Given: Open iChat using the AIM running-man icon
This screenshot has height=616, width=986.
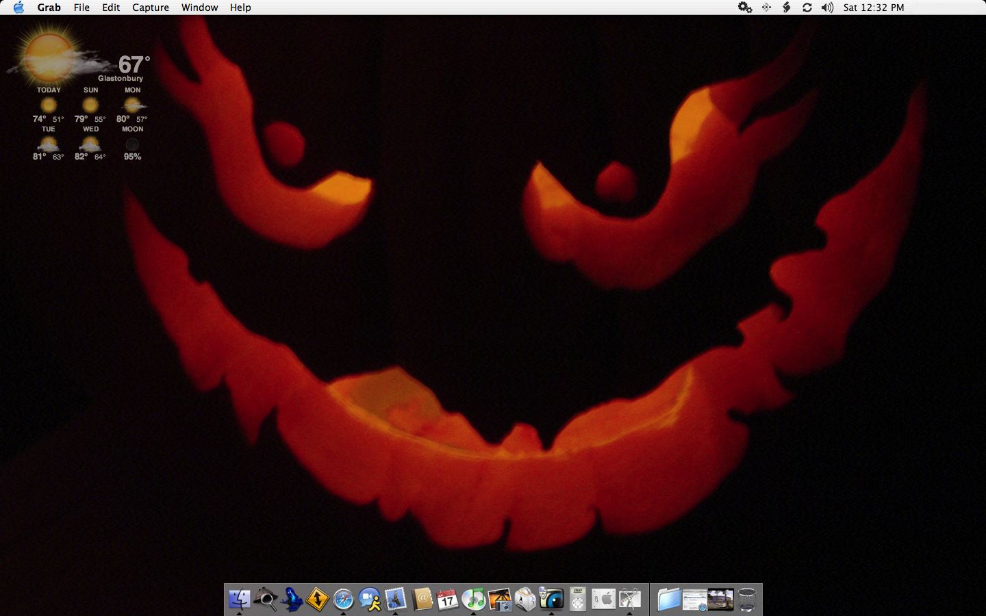Looking at the screenshot, I should coord(370,600).
